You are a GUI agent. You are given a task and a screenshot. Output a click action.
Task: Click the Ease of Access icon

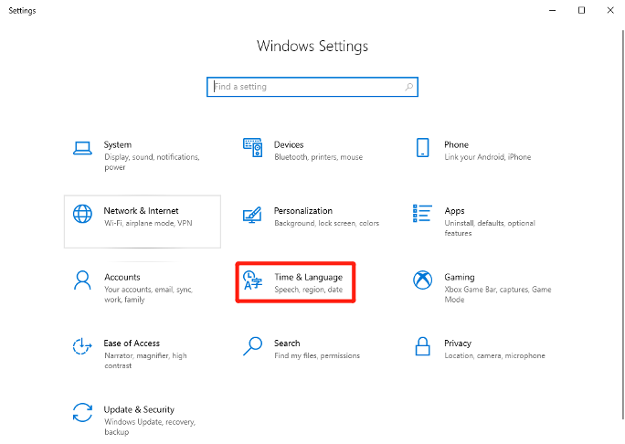pyautogui.click(x=82, y=346)
